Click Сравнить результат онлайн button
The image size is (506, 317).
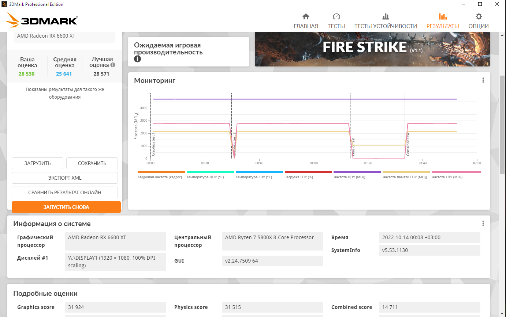[65, 192]
